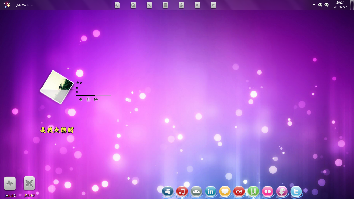Open the red music note dock icon

[x=182, y=192]
